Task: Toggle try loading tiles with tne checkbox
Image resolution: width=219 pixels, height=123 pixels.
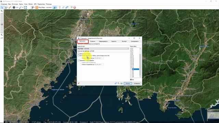Action: (79, 55)
